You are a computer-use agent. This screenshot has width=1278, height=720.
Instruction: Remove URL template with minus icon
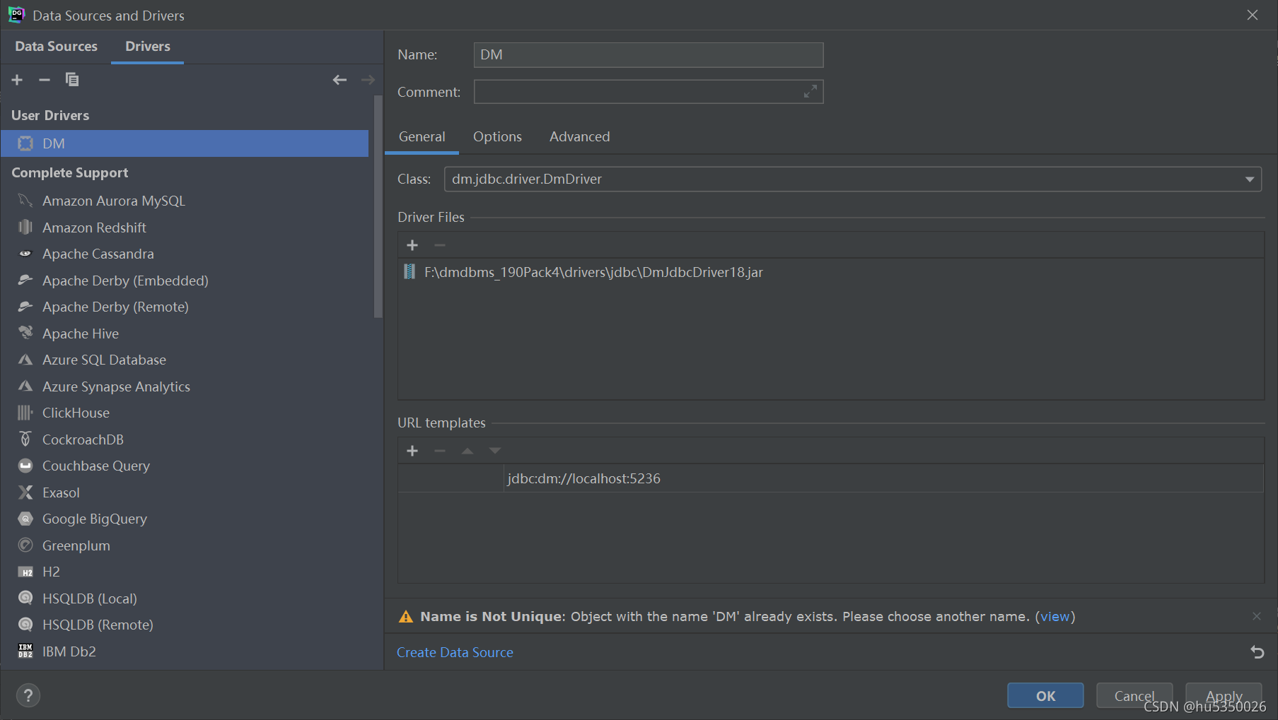pyautogui.click(x=440, y=451)
